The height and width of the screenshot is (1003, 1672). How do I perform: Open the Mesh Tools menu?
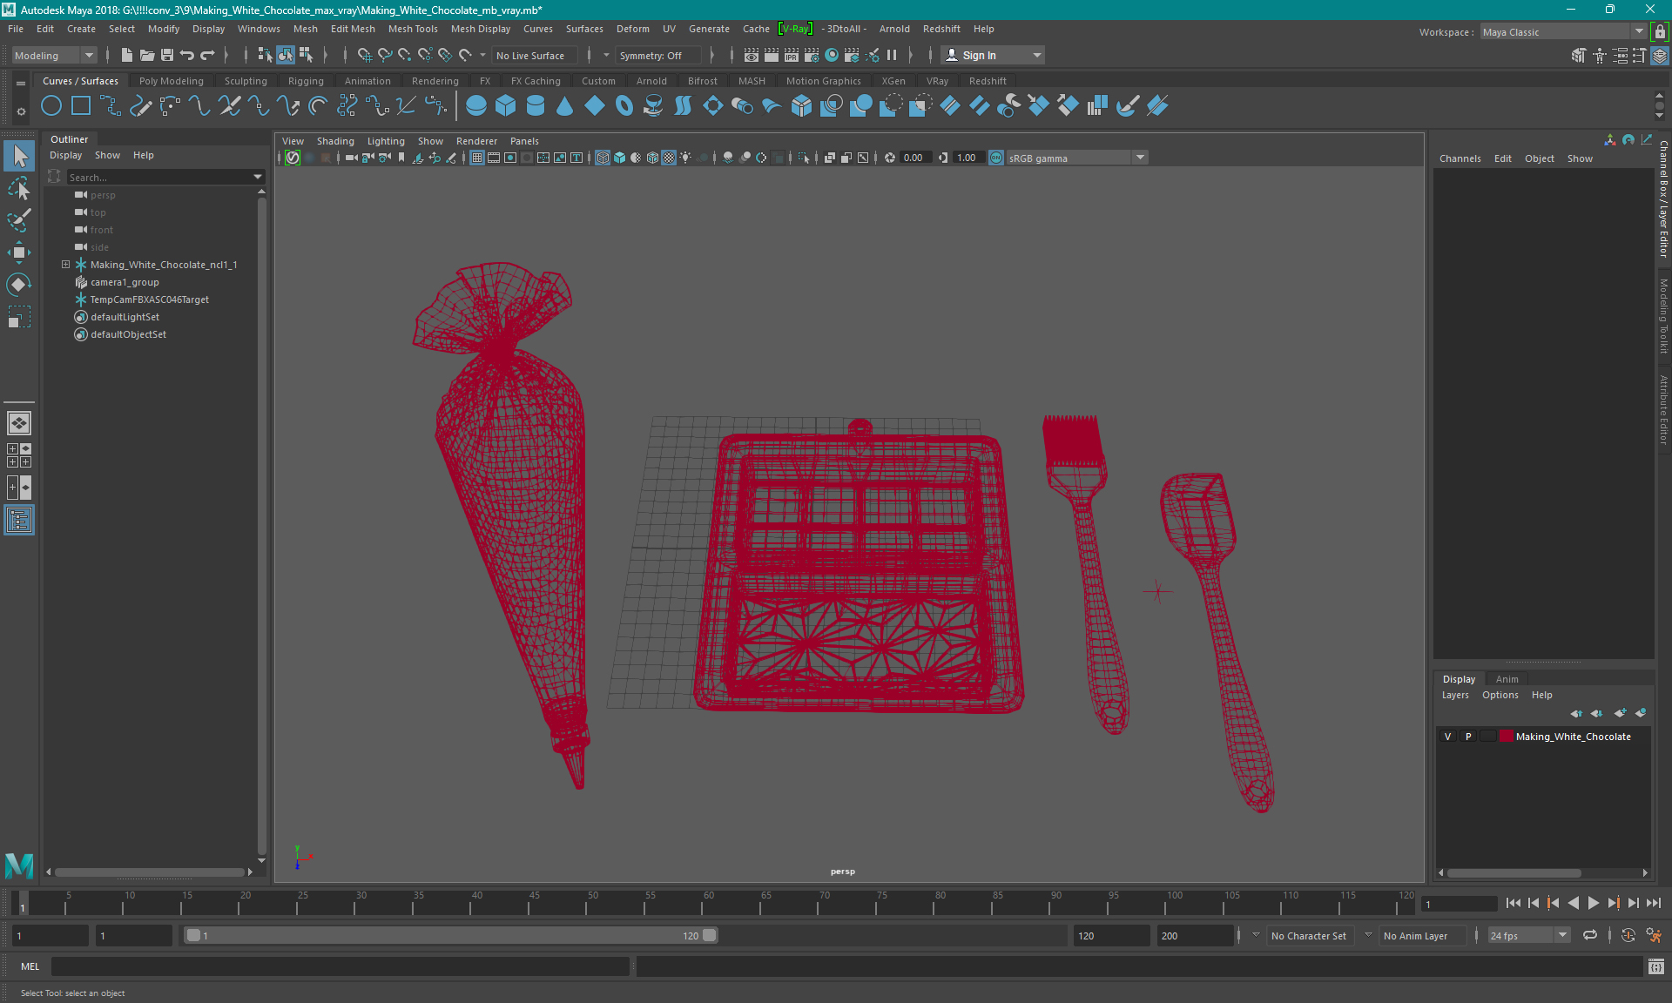click(413, 29)
